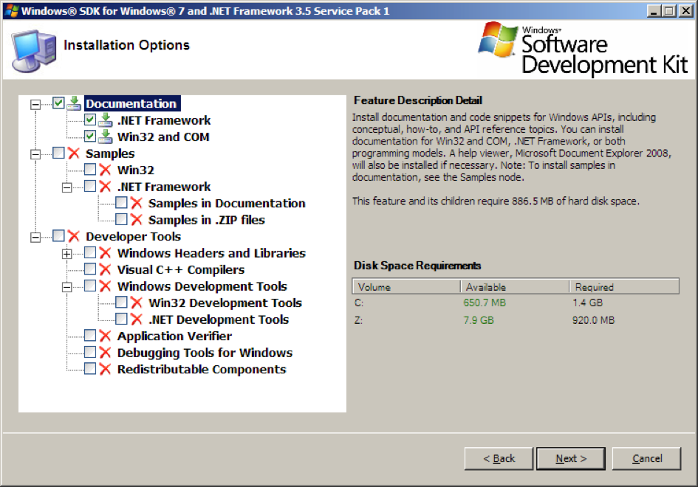Check the Samples checkbox
The image size is (698, 487).
[59, 153]
